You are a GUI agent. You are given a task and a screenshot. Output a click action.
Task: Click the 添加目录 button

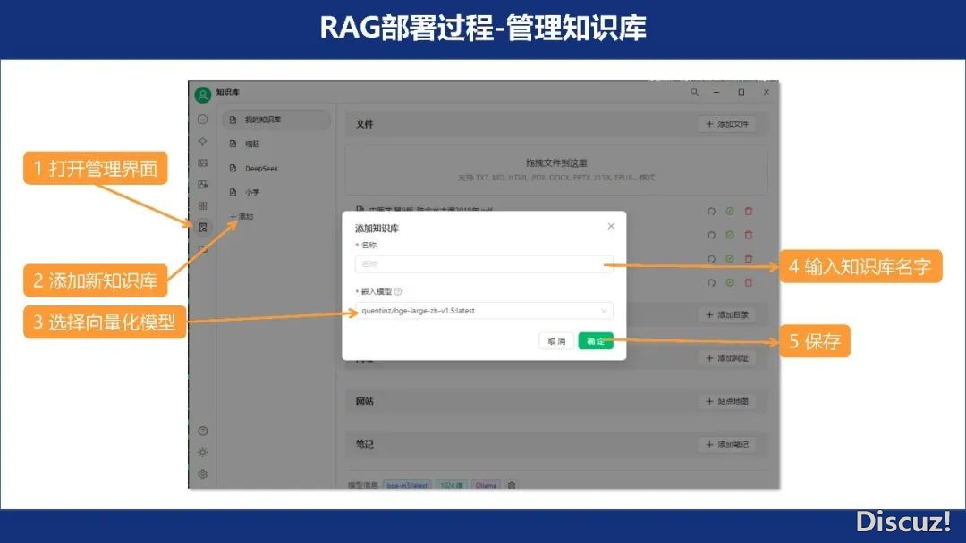point(727,315)
